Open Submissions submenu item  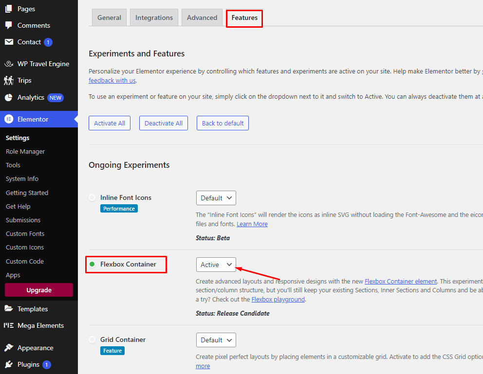[x=23, y=220]
